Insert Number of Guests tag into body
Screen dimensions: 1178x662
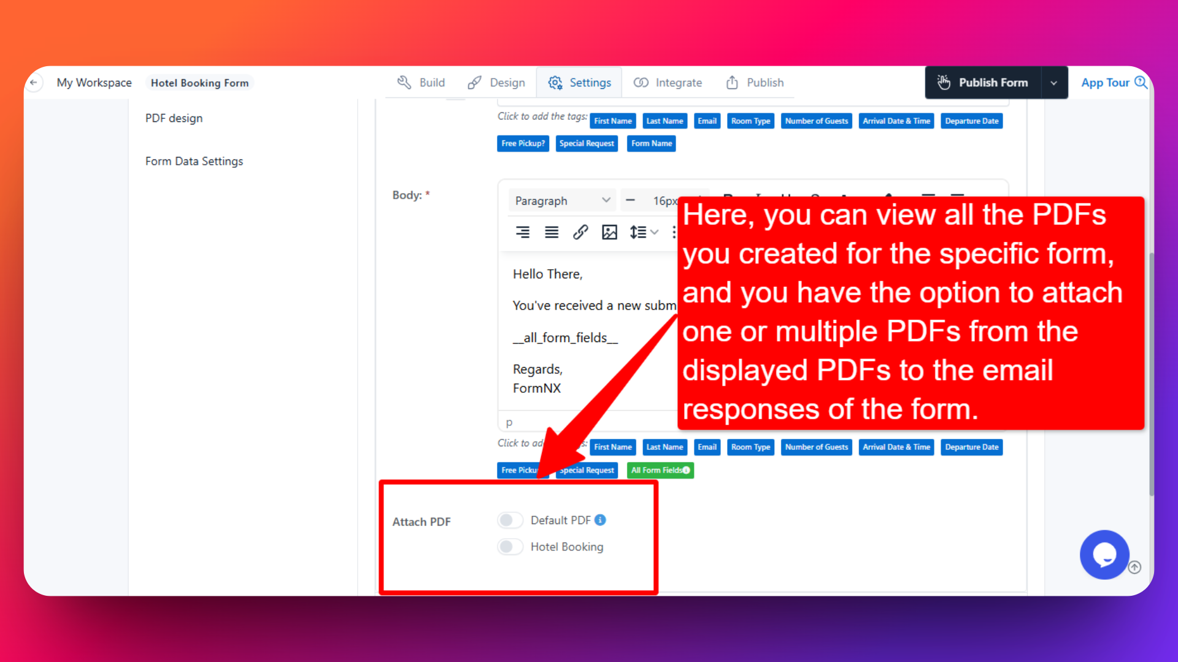click(817, 447)
